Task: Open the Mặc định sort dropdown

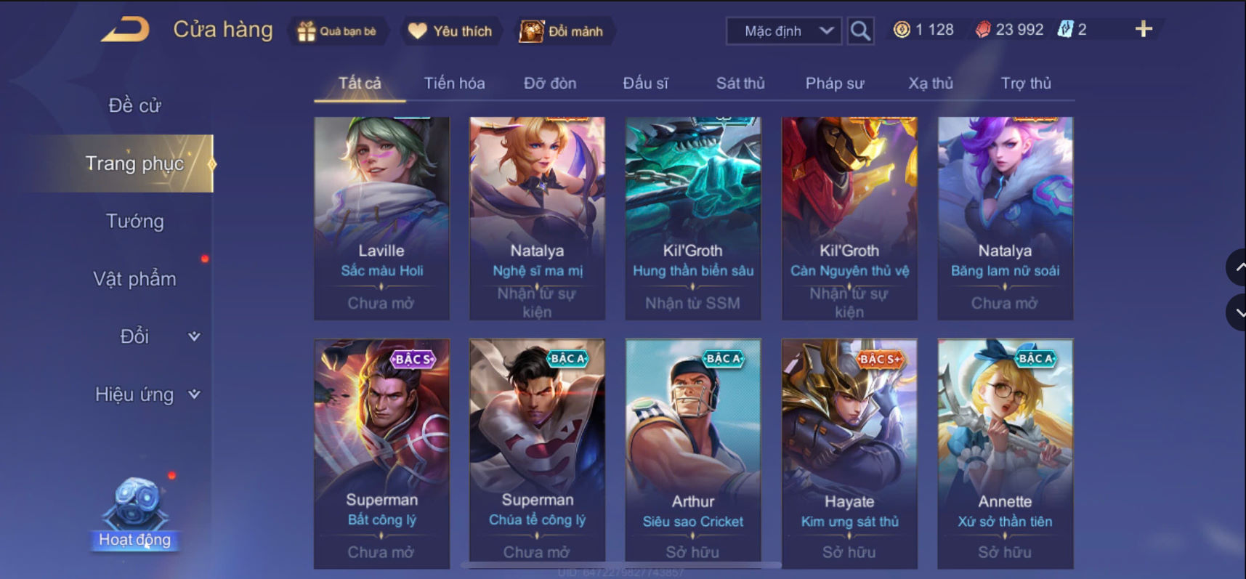Action: point(784,31)
